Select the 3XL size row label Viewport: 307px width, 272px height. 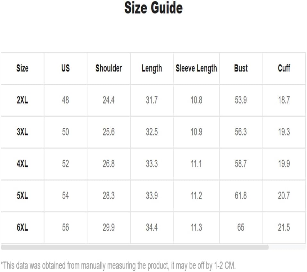22,132
